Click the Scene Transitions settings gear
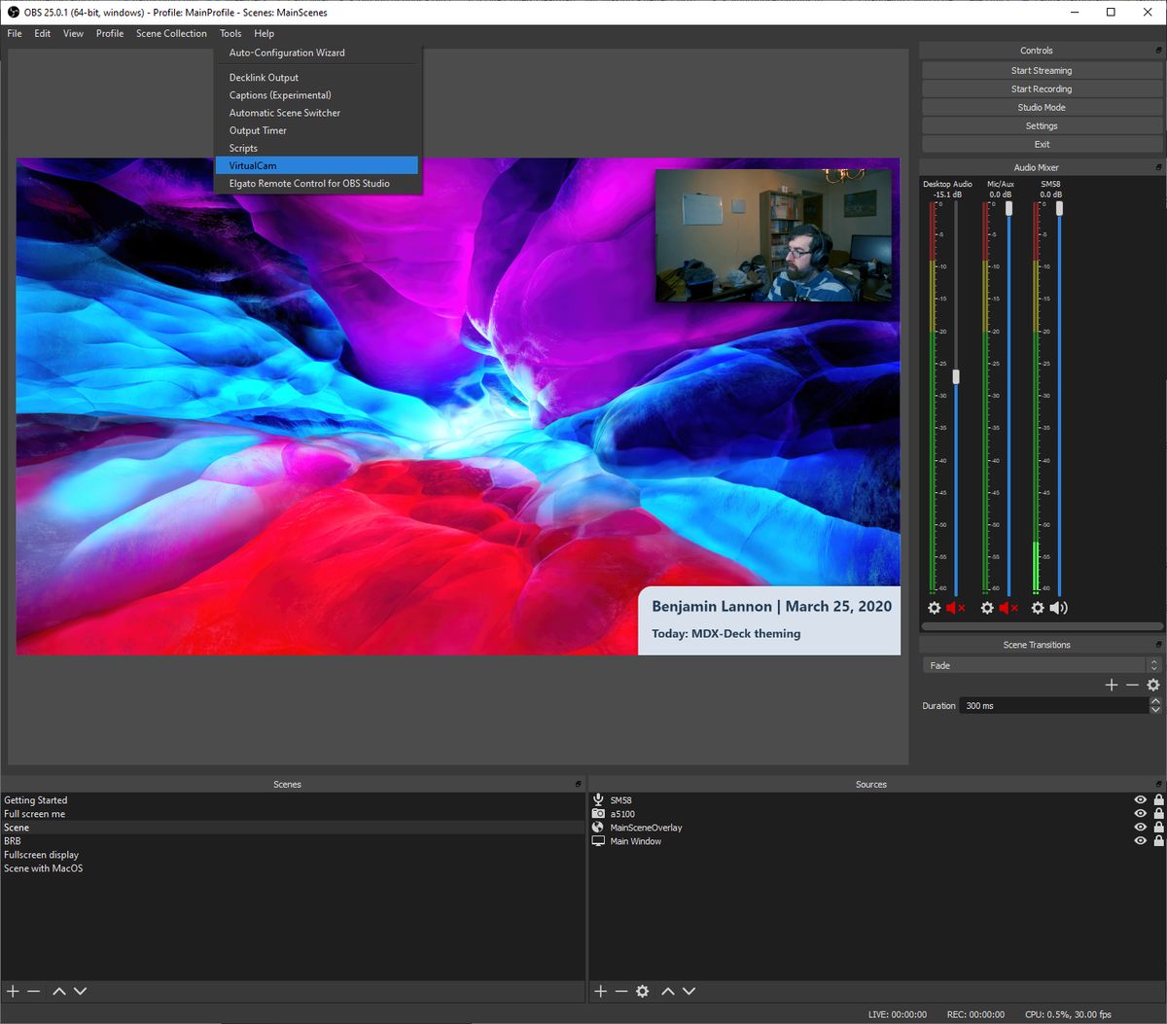The image size is (1167, 1024). click(1153, 685)
